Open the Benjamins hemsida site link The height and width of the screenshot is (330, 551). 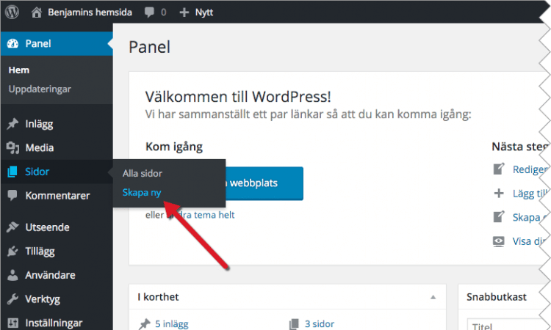coord(90,12)
